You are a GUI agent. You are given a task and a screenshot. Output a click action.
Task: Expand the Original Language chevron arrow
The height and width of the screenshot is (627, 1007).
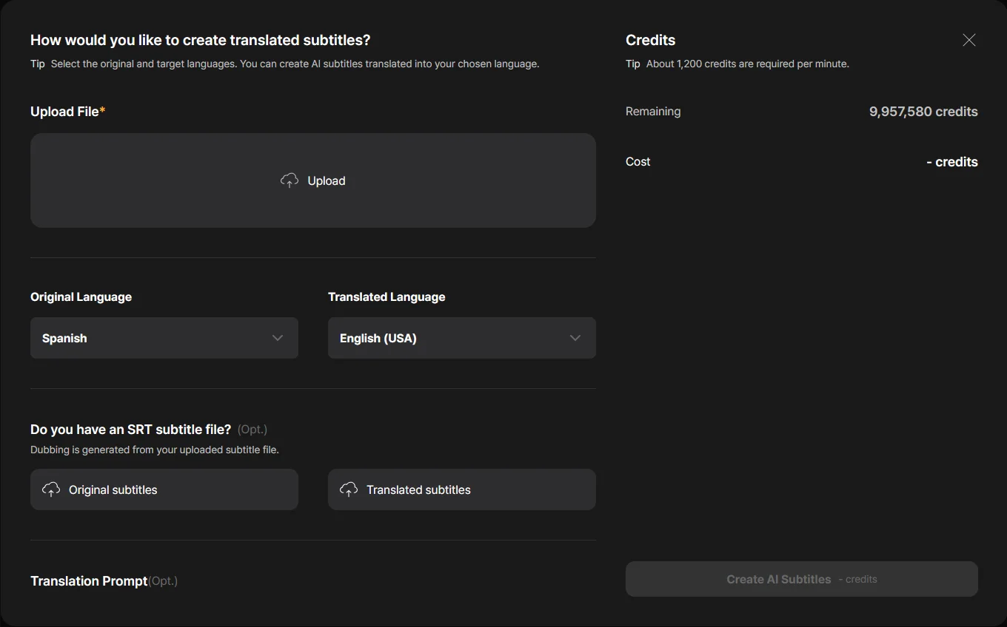pos(278,338)
